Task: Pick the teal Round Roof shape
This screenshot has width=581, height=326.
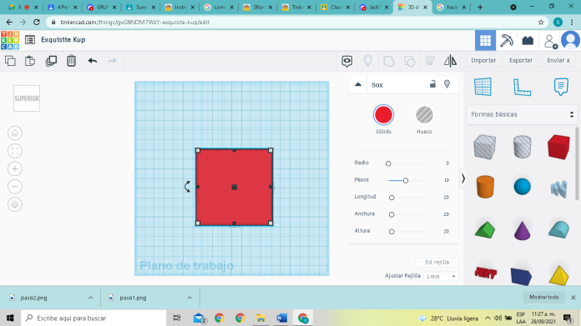Action: coord(558,229)
